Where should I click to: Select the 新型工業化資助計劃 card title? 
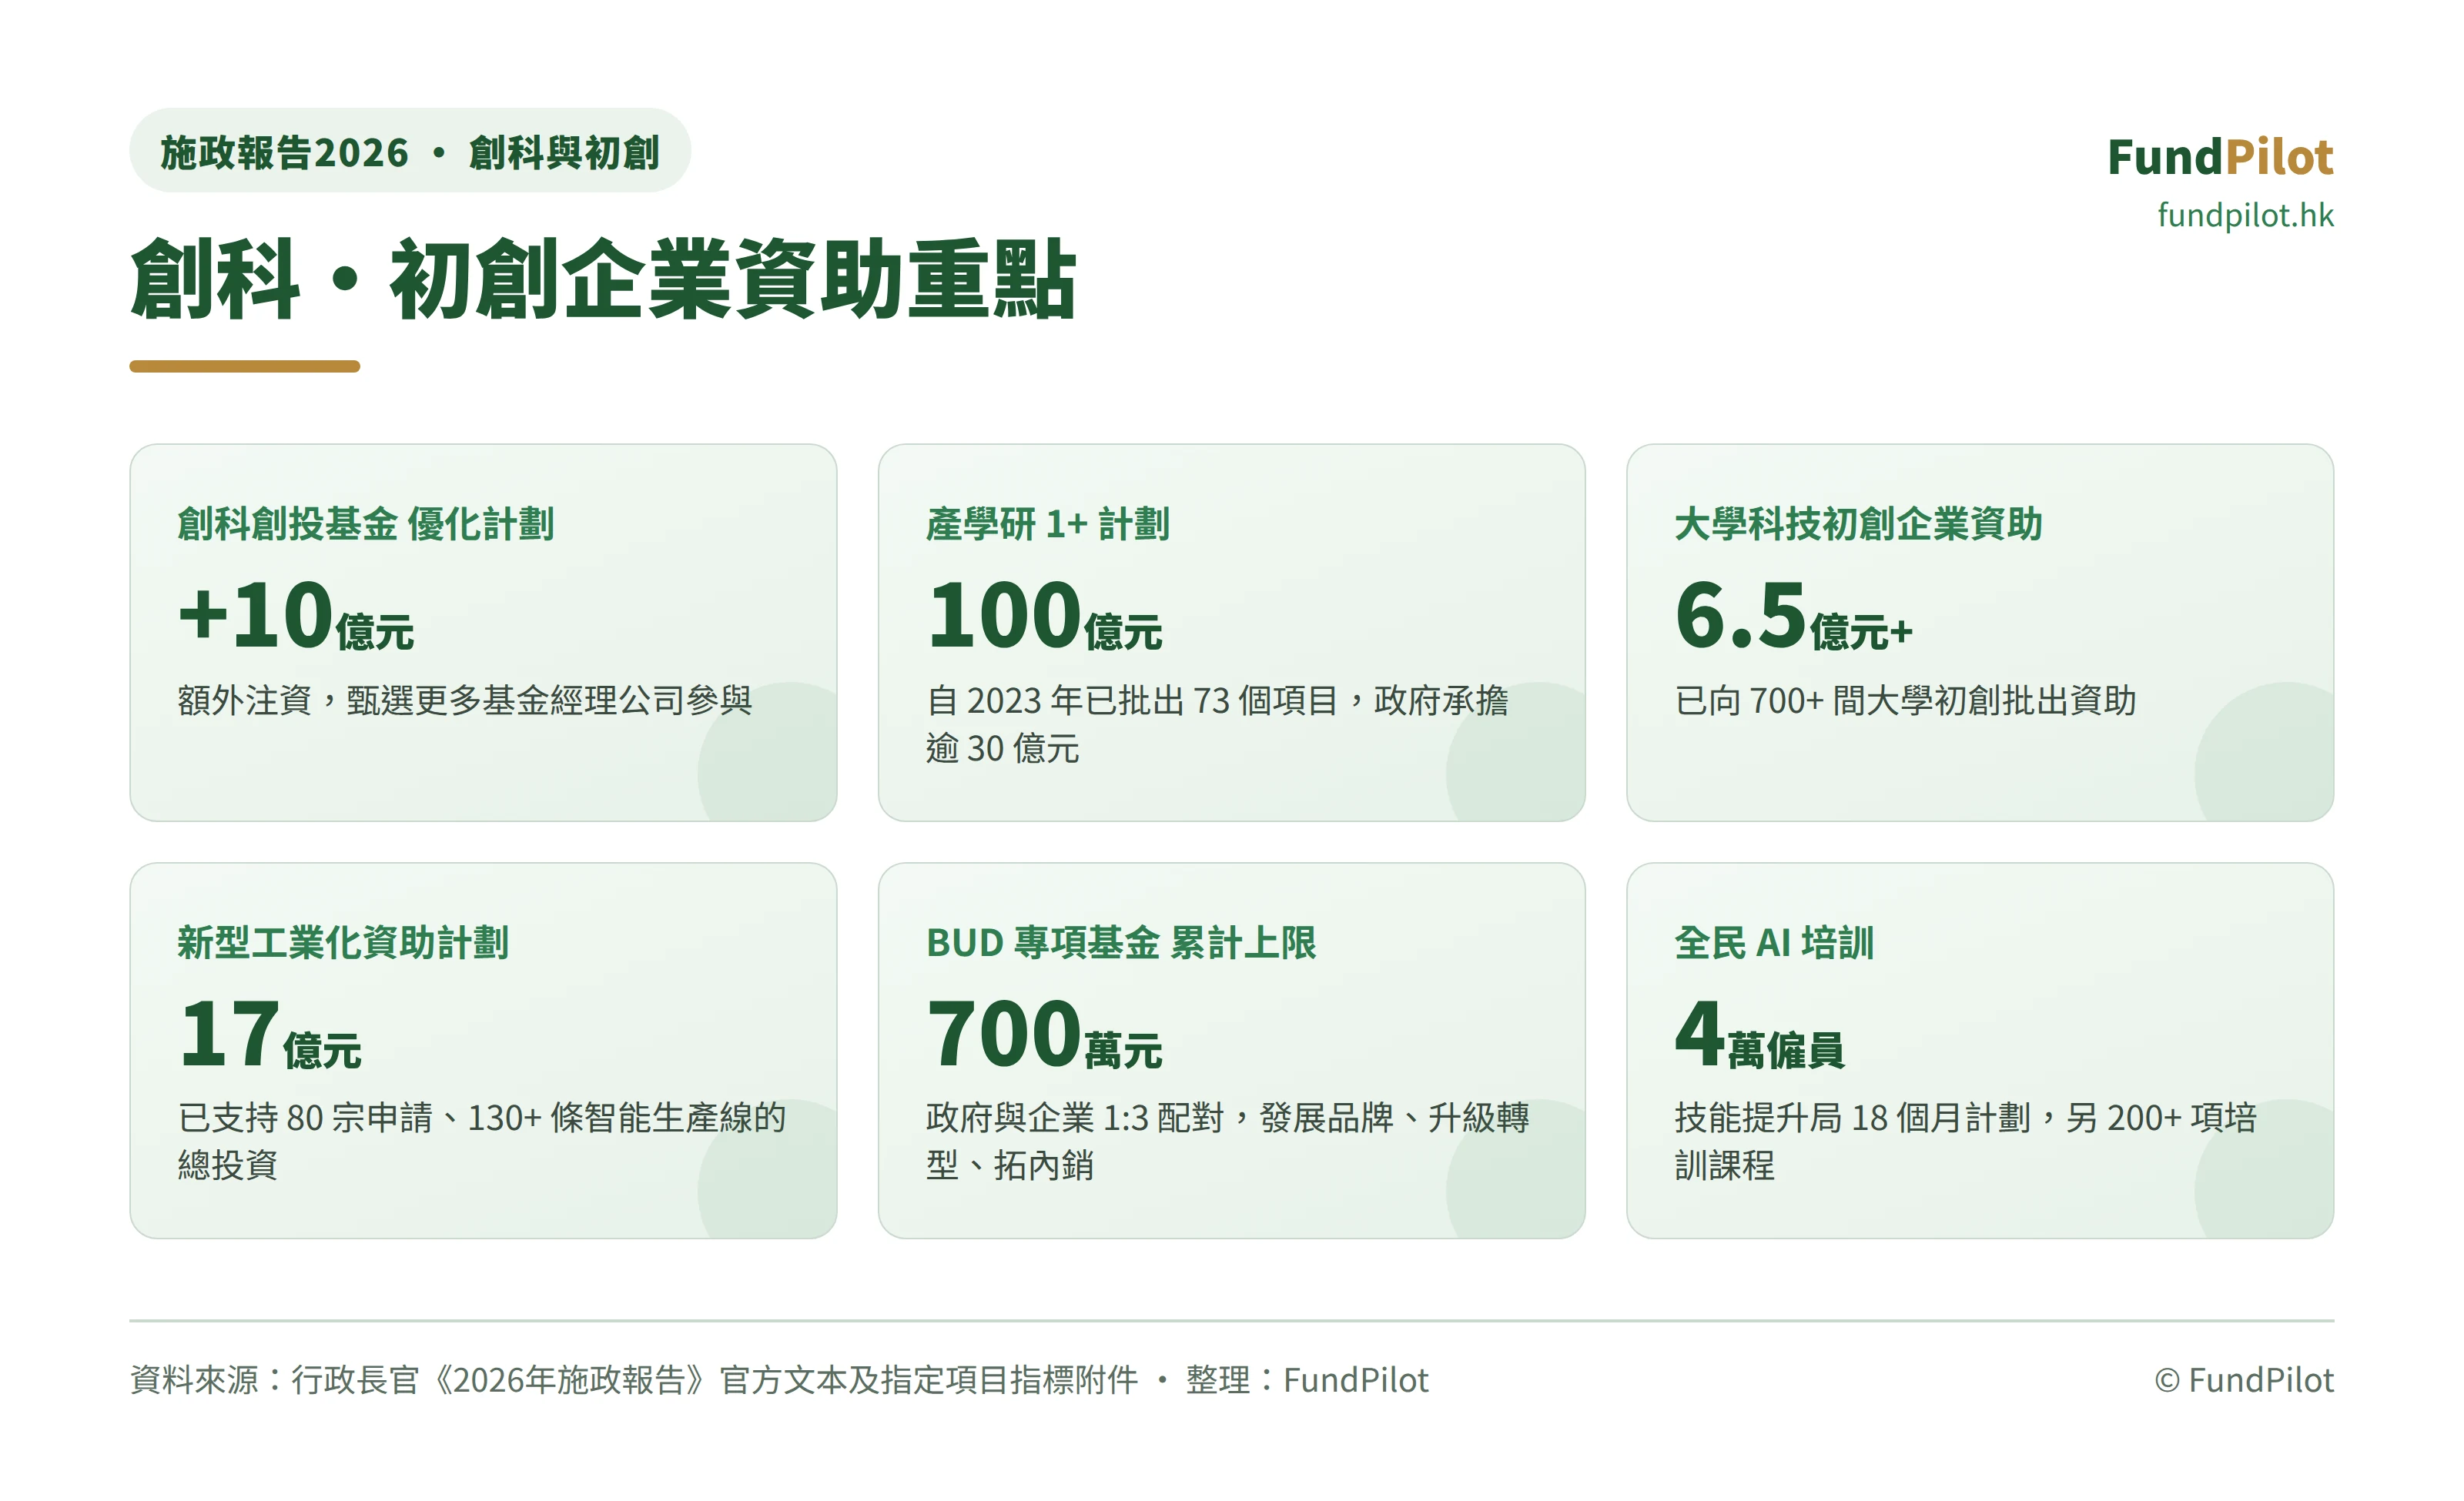tap(343, 942)
